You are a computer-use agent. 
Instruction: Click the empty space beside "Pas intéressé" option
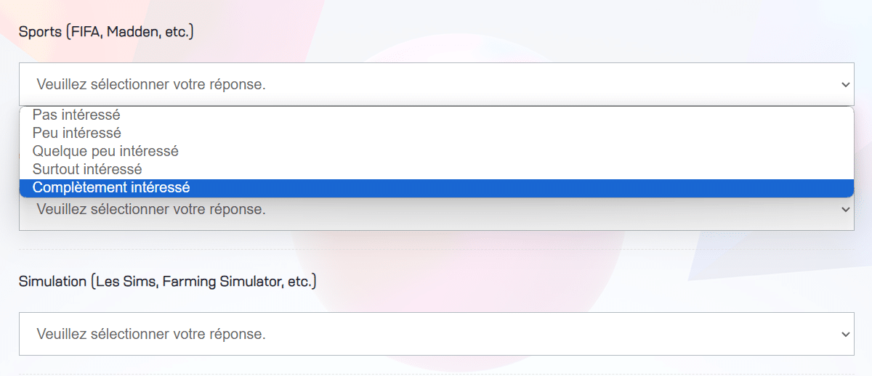coord(487,115)
